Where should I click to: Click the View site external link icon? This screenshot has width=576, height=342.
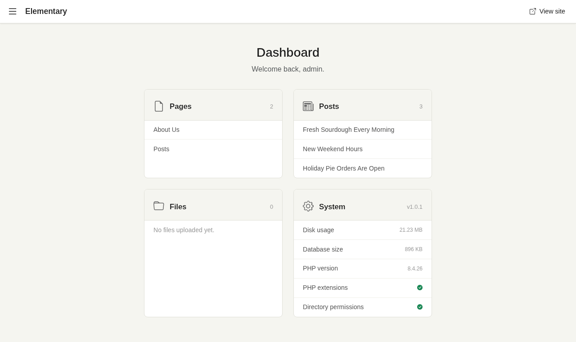click(x=533, y=11)
